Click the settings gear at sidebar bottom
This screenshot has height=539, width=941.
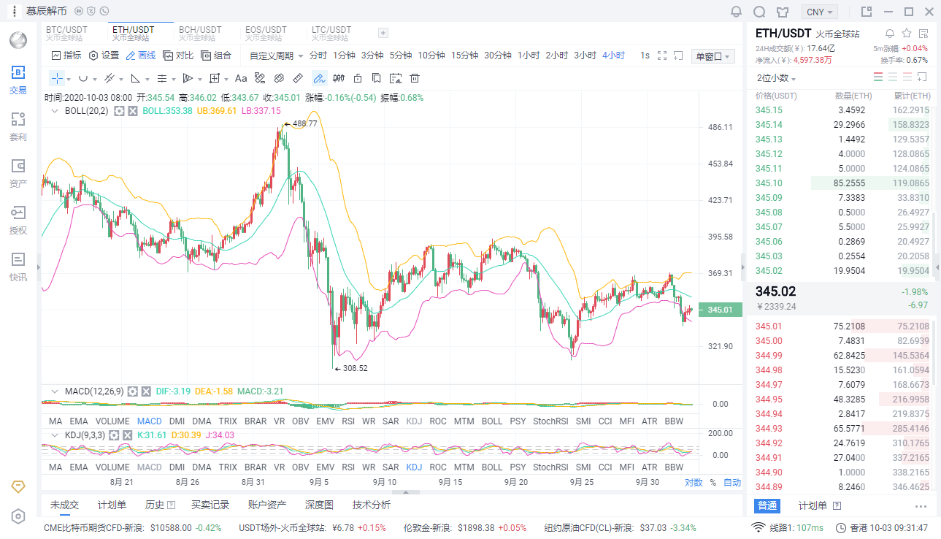point(18,516)
